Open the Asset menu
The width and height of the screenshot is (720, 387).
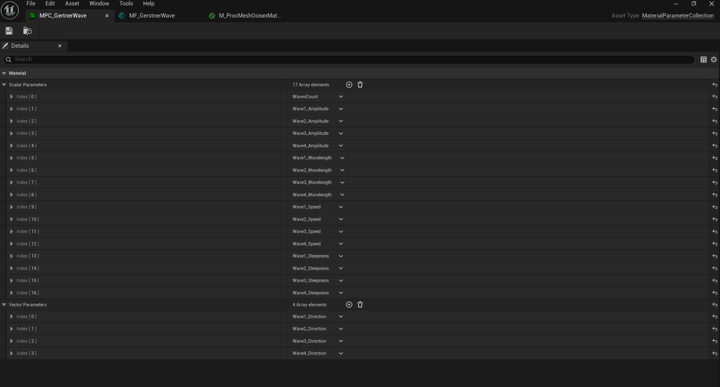tap(72, 3)
